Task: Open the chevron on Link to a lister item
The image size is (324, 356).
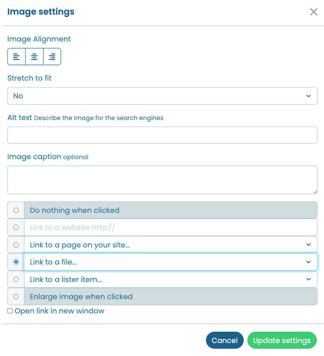Action: point(309,279)
